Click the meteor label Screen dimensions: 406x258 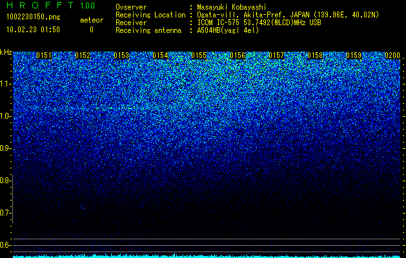92,20
